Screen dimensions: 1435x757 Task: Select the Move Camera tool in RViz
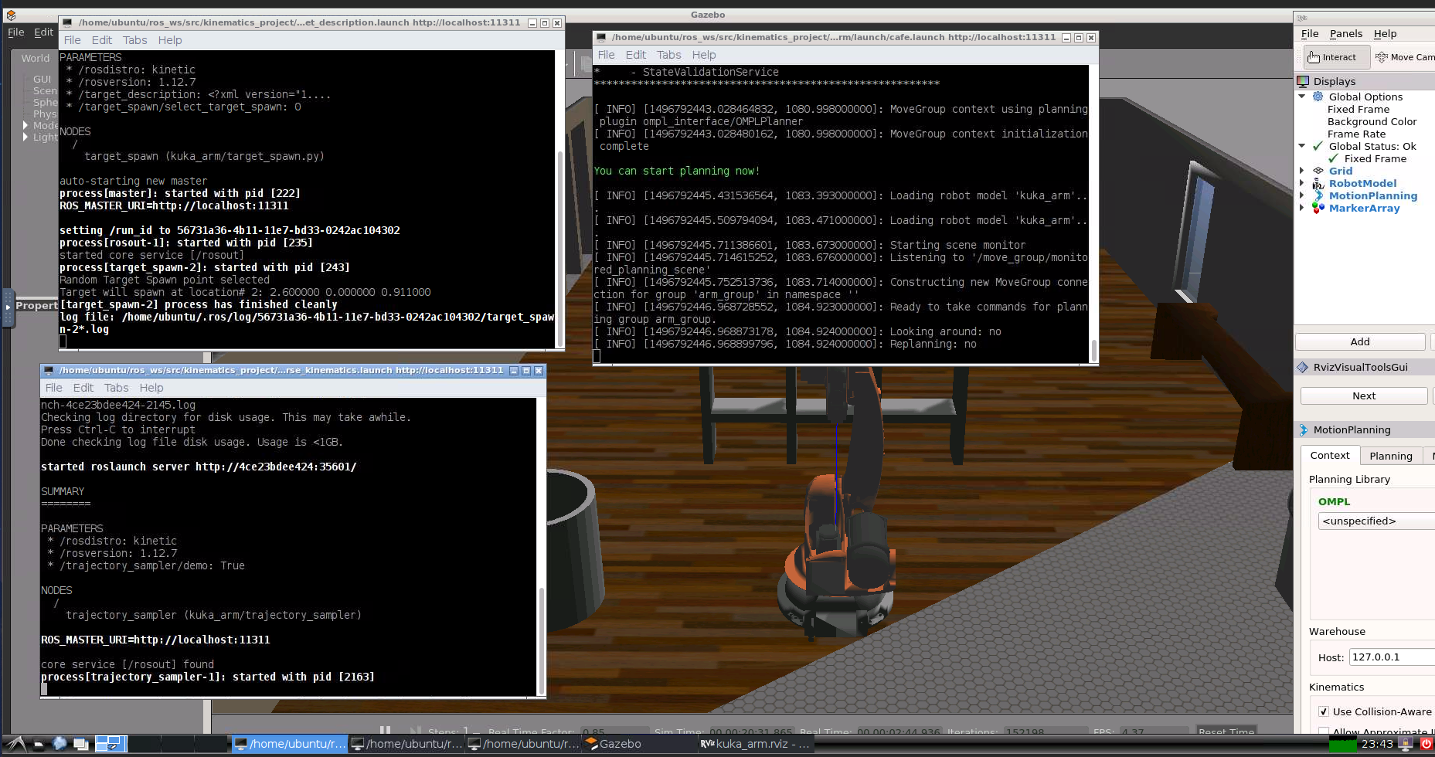(1405, 57)
